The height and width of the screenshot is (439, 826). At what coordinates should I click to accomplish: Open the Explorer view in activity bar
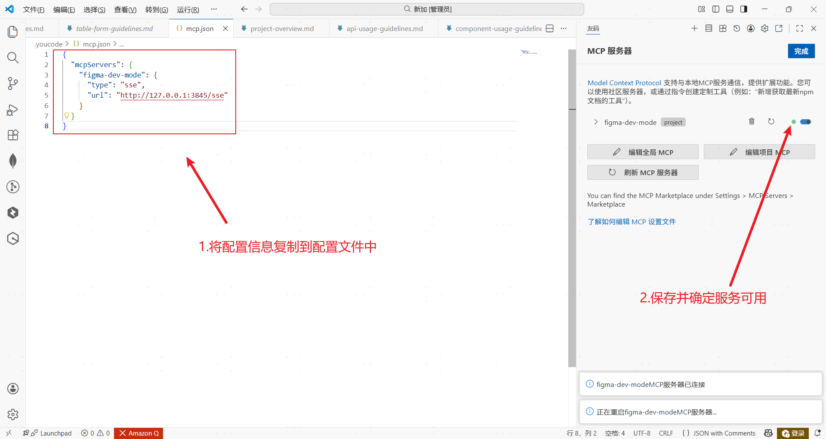[x=13, y=31]
